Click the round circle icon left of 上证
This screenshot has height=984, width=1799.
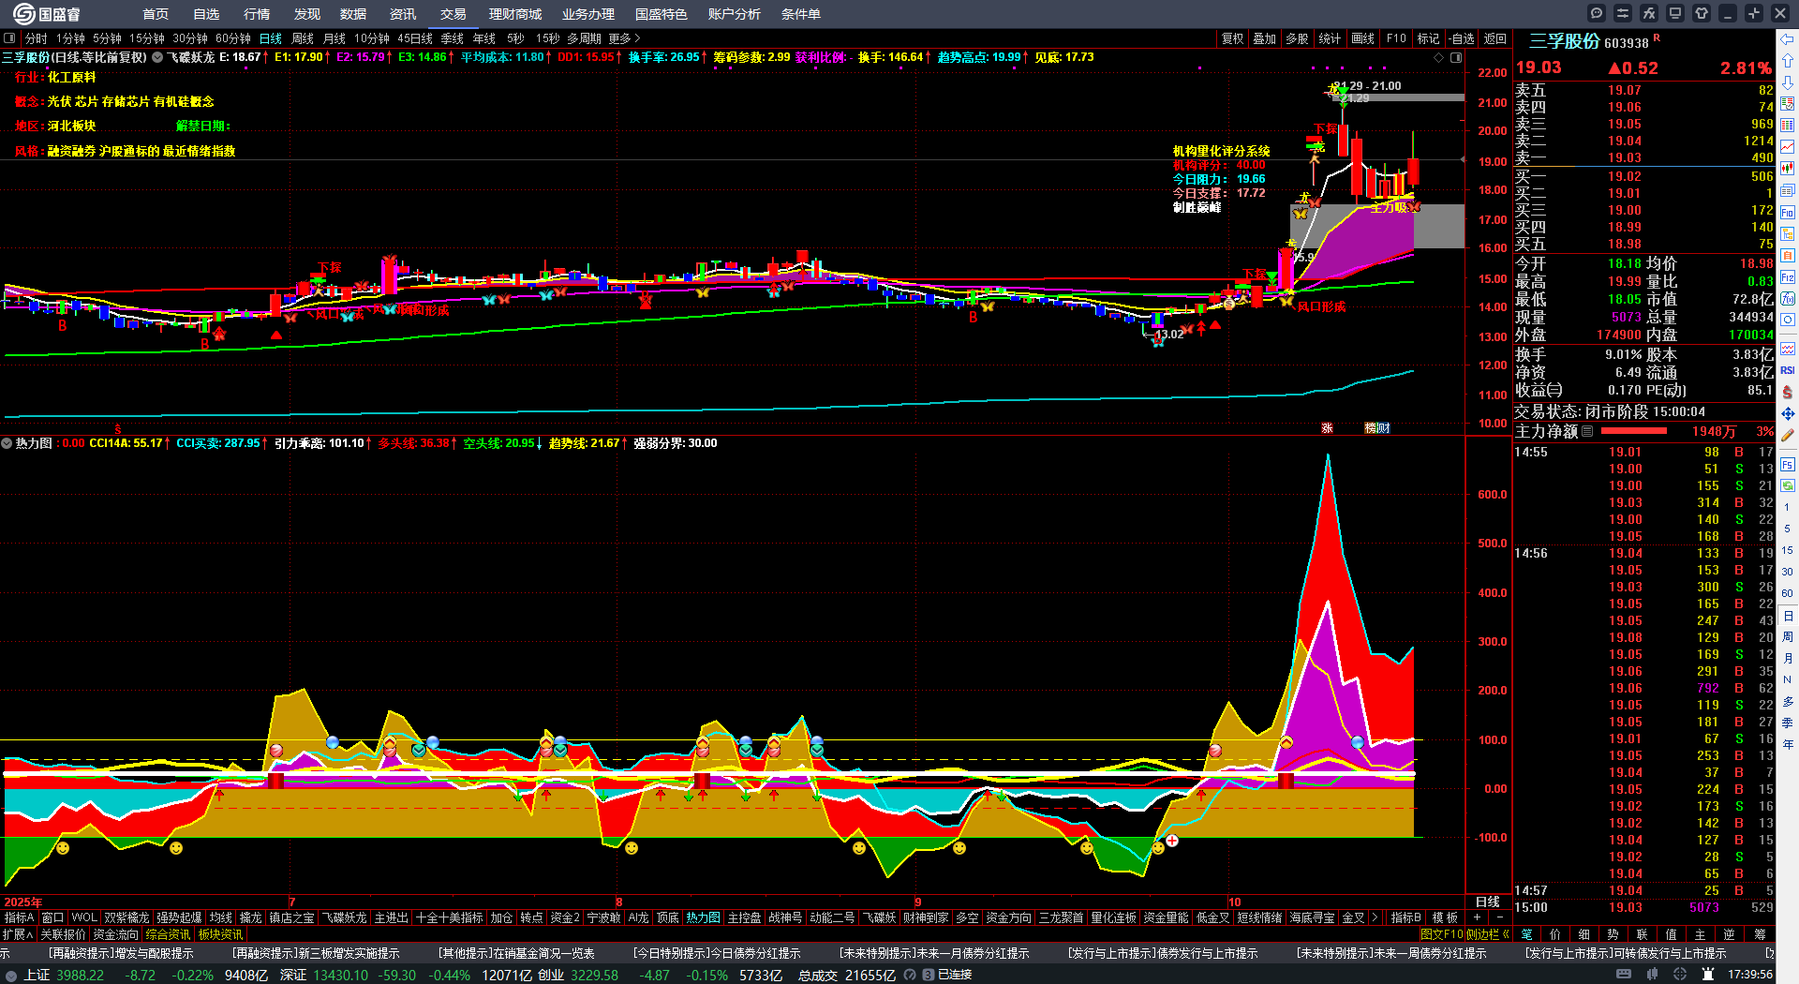pyautogui.click(x=11, y=975)
